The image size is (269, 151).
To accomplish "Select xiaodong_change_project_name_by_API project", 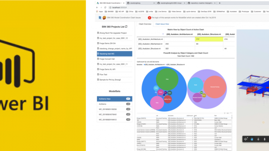I will (x=115, y=48).
